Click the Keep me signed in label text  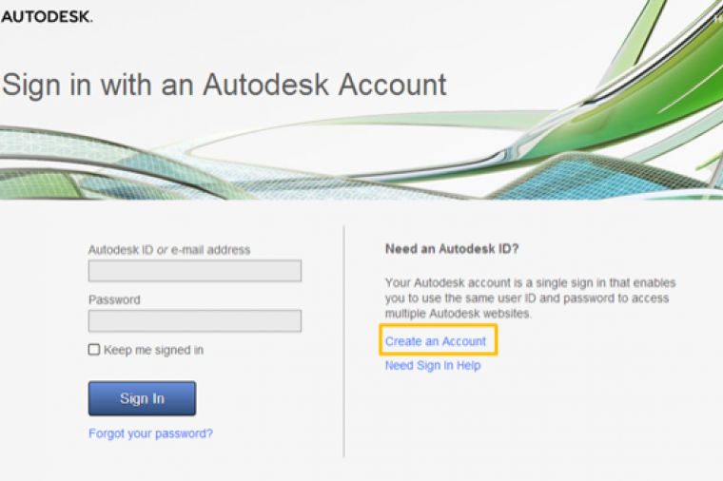[x=153, y=350]
